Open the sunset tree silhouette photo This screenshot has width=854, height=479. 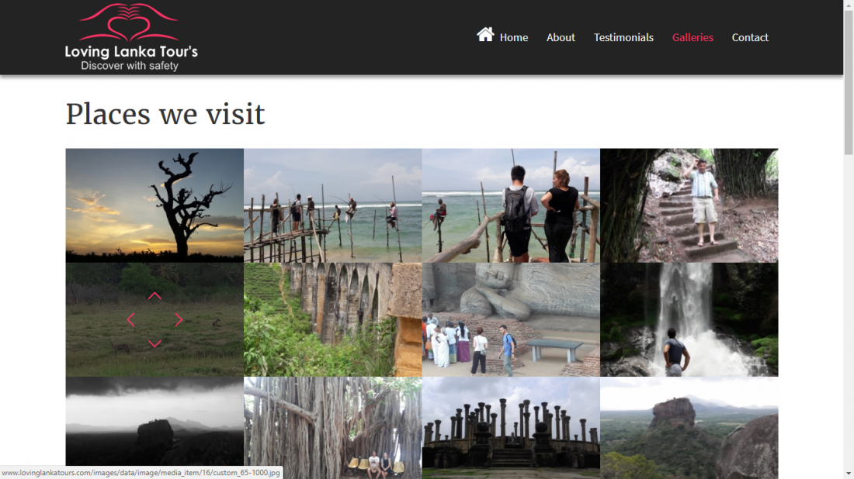tap(154, 205)
